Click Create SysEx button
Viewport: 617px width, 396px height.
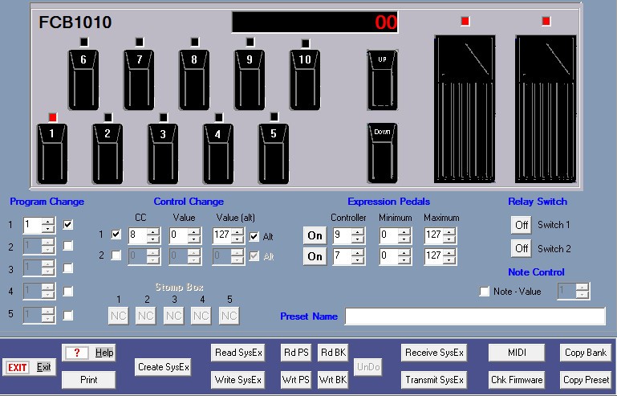[164, 367]
